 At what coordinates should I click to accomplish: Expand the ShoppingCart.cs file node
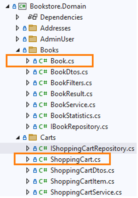pos(28,159)
